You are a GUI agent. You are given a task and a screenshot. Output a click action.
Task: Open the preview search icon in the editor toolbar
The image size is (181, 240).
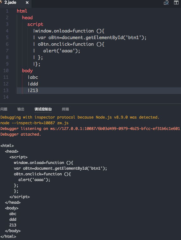(x=166, y=3)
